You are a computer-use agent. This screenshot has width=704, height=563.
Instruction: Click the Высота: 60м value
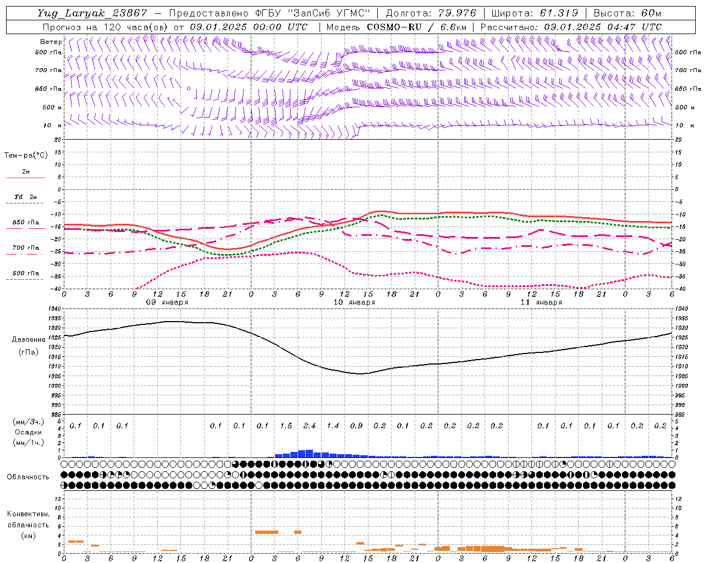coord(627,13)
